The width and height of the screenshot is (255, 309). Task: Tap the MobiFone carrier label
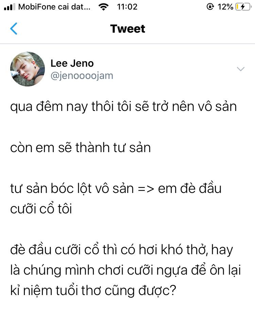(x=54, y=7)
